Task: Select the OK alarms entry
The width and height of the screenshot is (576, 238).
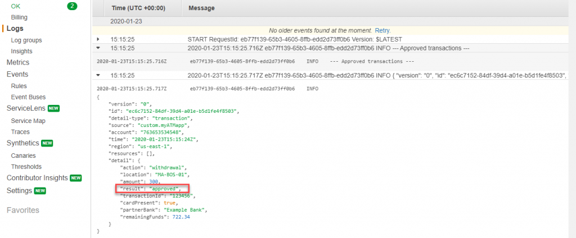Action: (16, 6)
